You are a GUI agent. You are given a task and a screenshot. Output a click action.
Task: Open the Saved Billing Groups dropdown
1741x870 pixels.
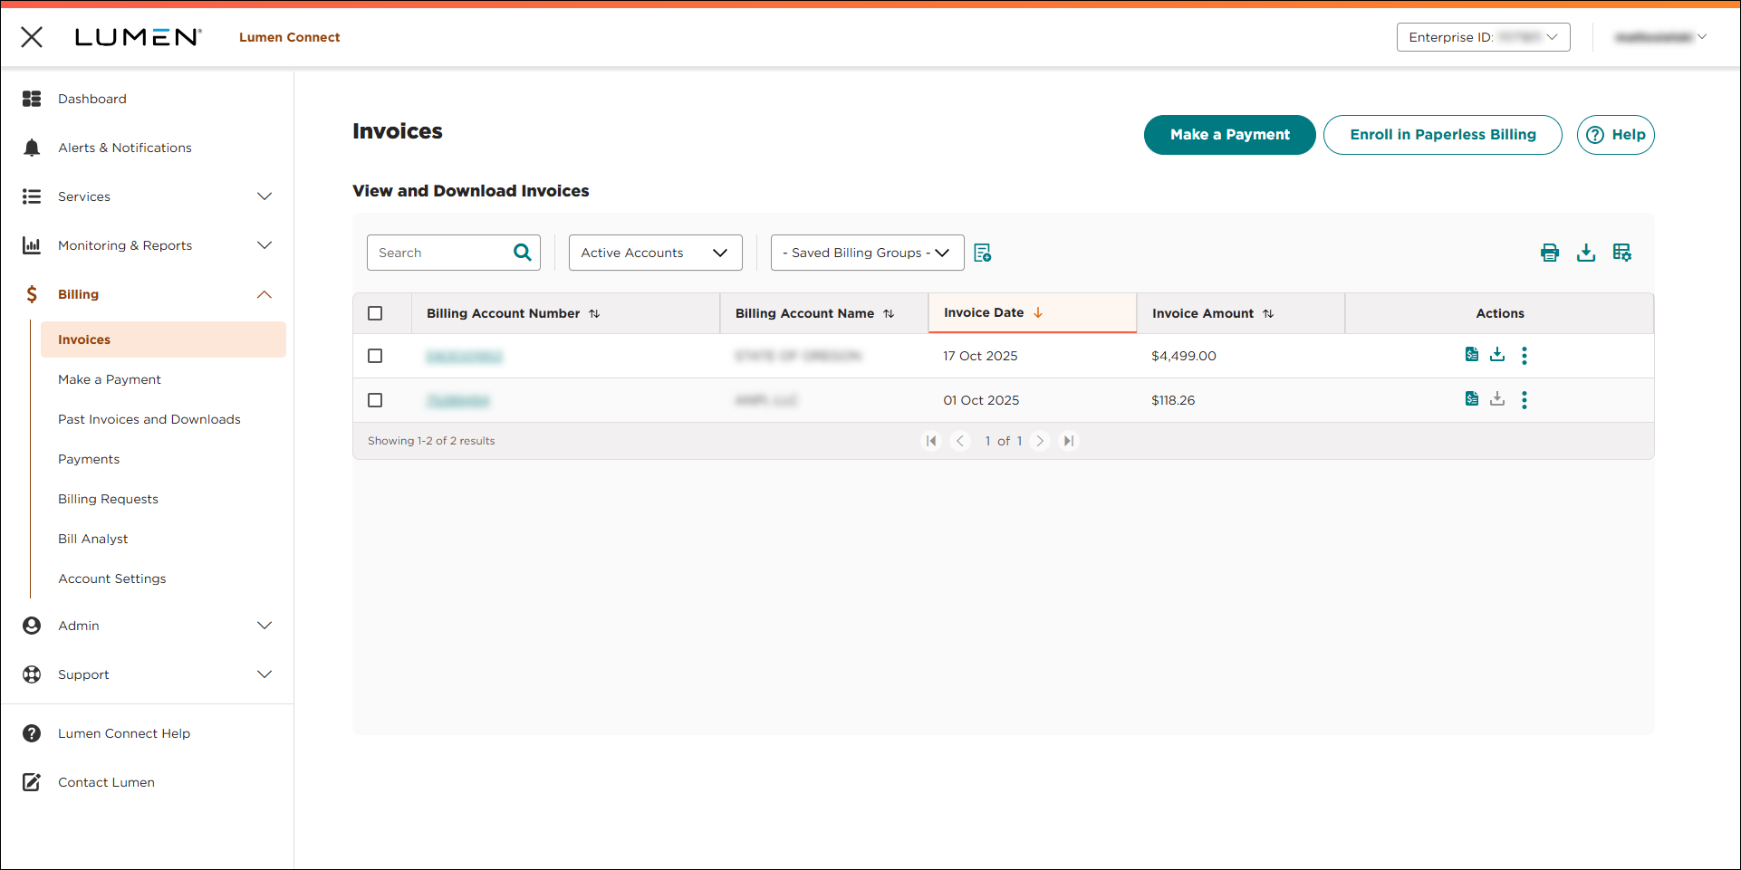coord(867,253)
